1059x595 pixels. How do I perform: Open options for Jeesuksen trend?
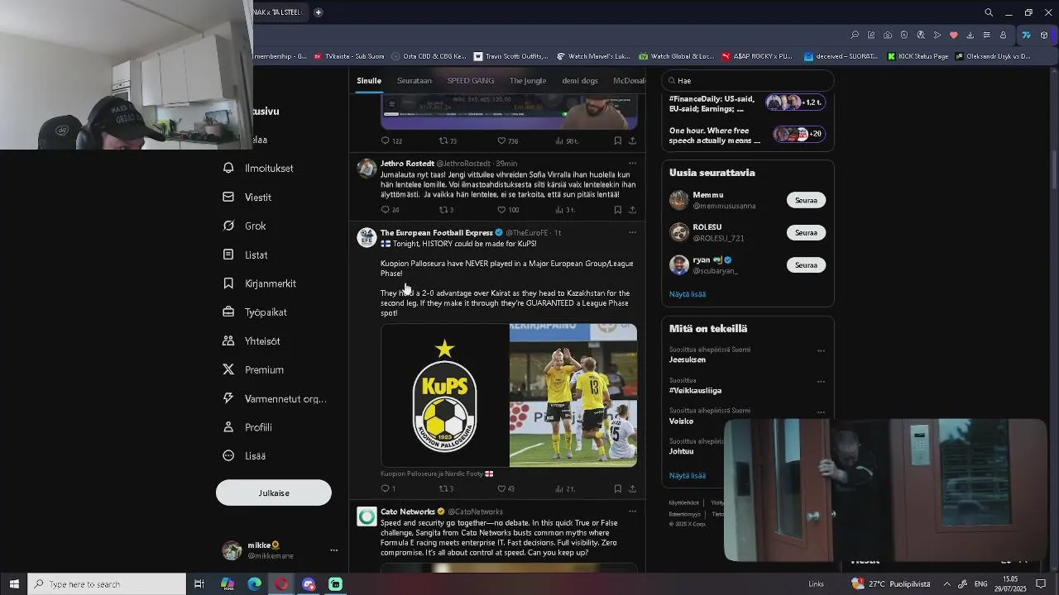pyautogui.click(x=821, y=350)
